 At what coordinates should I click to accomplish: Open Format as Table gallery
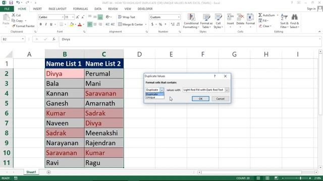(206, 21)
